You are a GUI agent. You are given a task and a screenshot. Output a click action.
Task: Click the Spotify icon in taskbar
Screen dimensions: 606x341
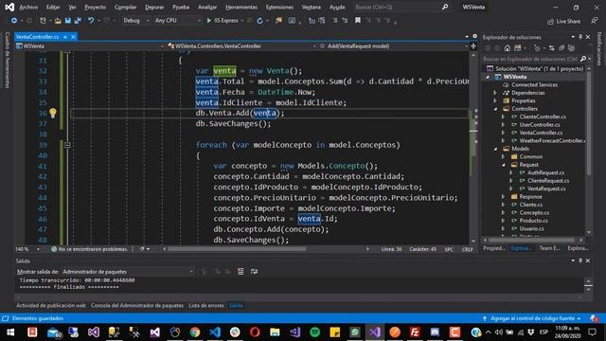(x=315, y=332)
